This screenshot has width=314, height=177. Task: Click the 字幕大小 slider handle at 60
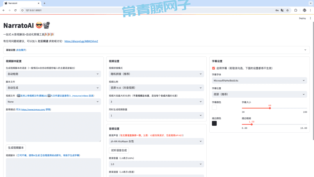pos(270,108)
